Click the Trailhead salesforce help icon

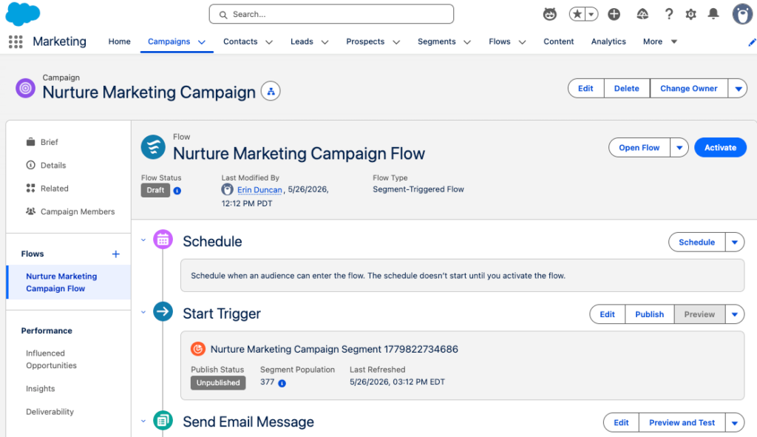tap(642, 14)
